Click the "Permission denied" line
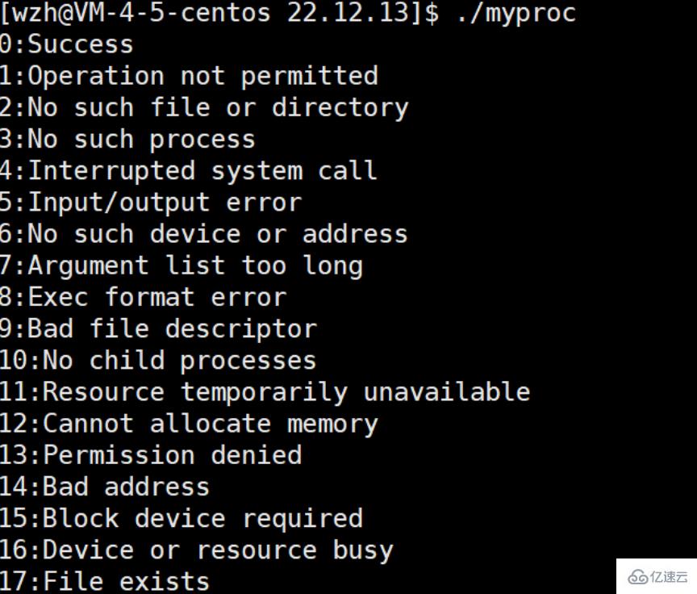This screenshot has width=697, height=594. click(x=151, y=454)
